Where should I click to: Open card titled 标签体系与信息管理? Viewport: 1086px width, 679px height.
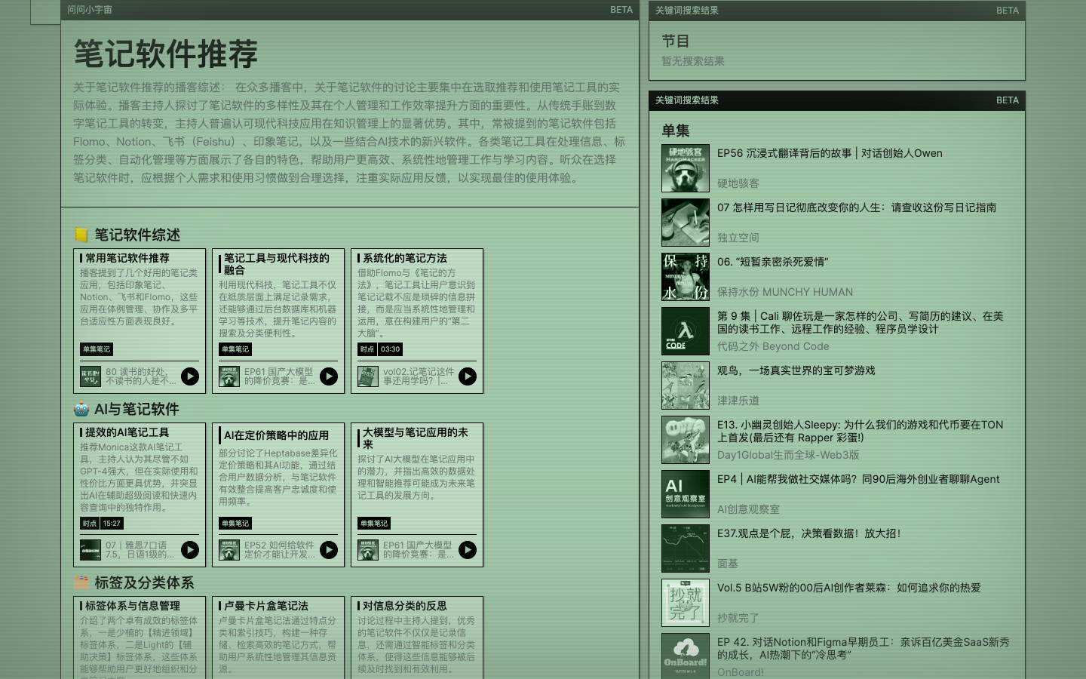coord(140,638)
